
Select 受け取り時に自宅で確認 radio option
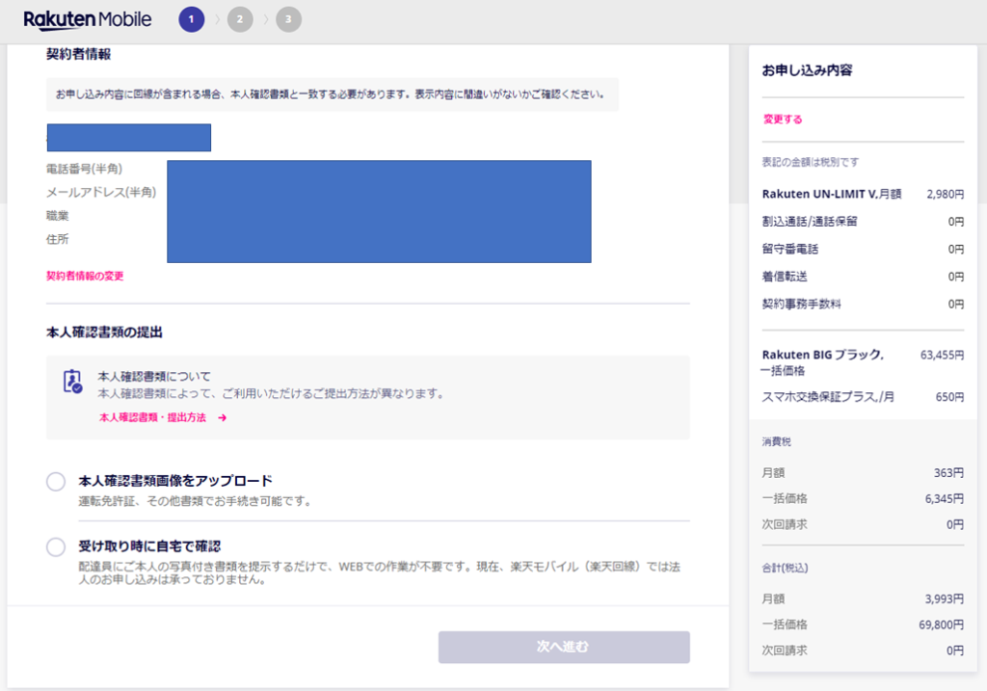56,546
